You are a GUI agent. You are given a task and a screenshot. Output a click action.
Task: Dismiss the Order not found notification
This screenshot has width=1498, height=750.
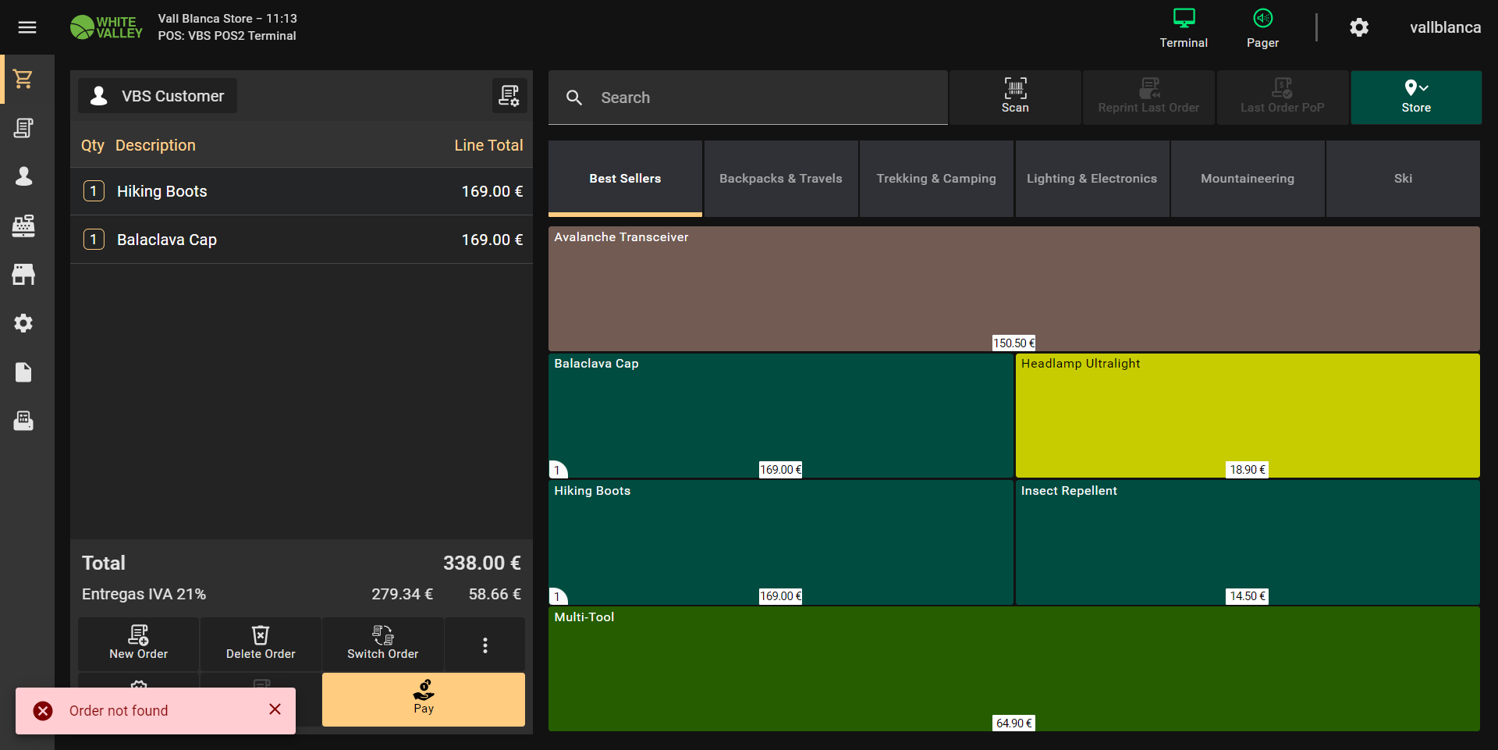(x=275, y=709)
